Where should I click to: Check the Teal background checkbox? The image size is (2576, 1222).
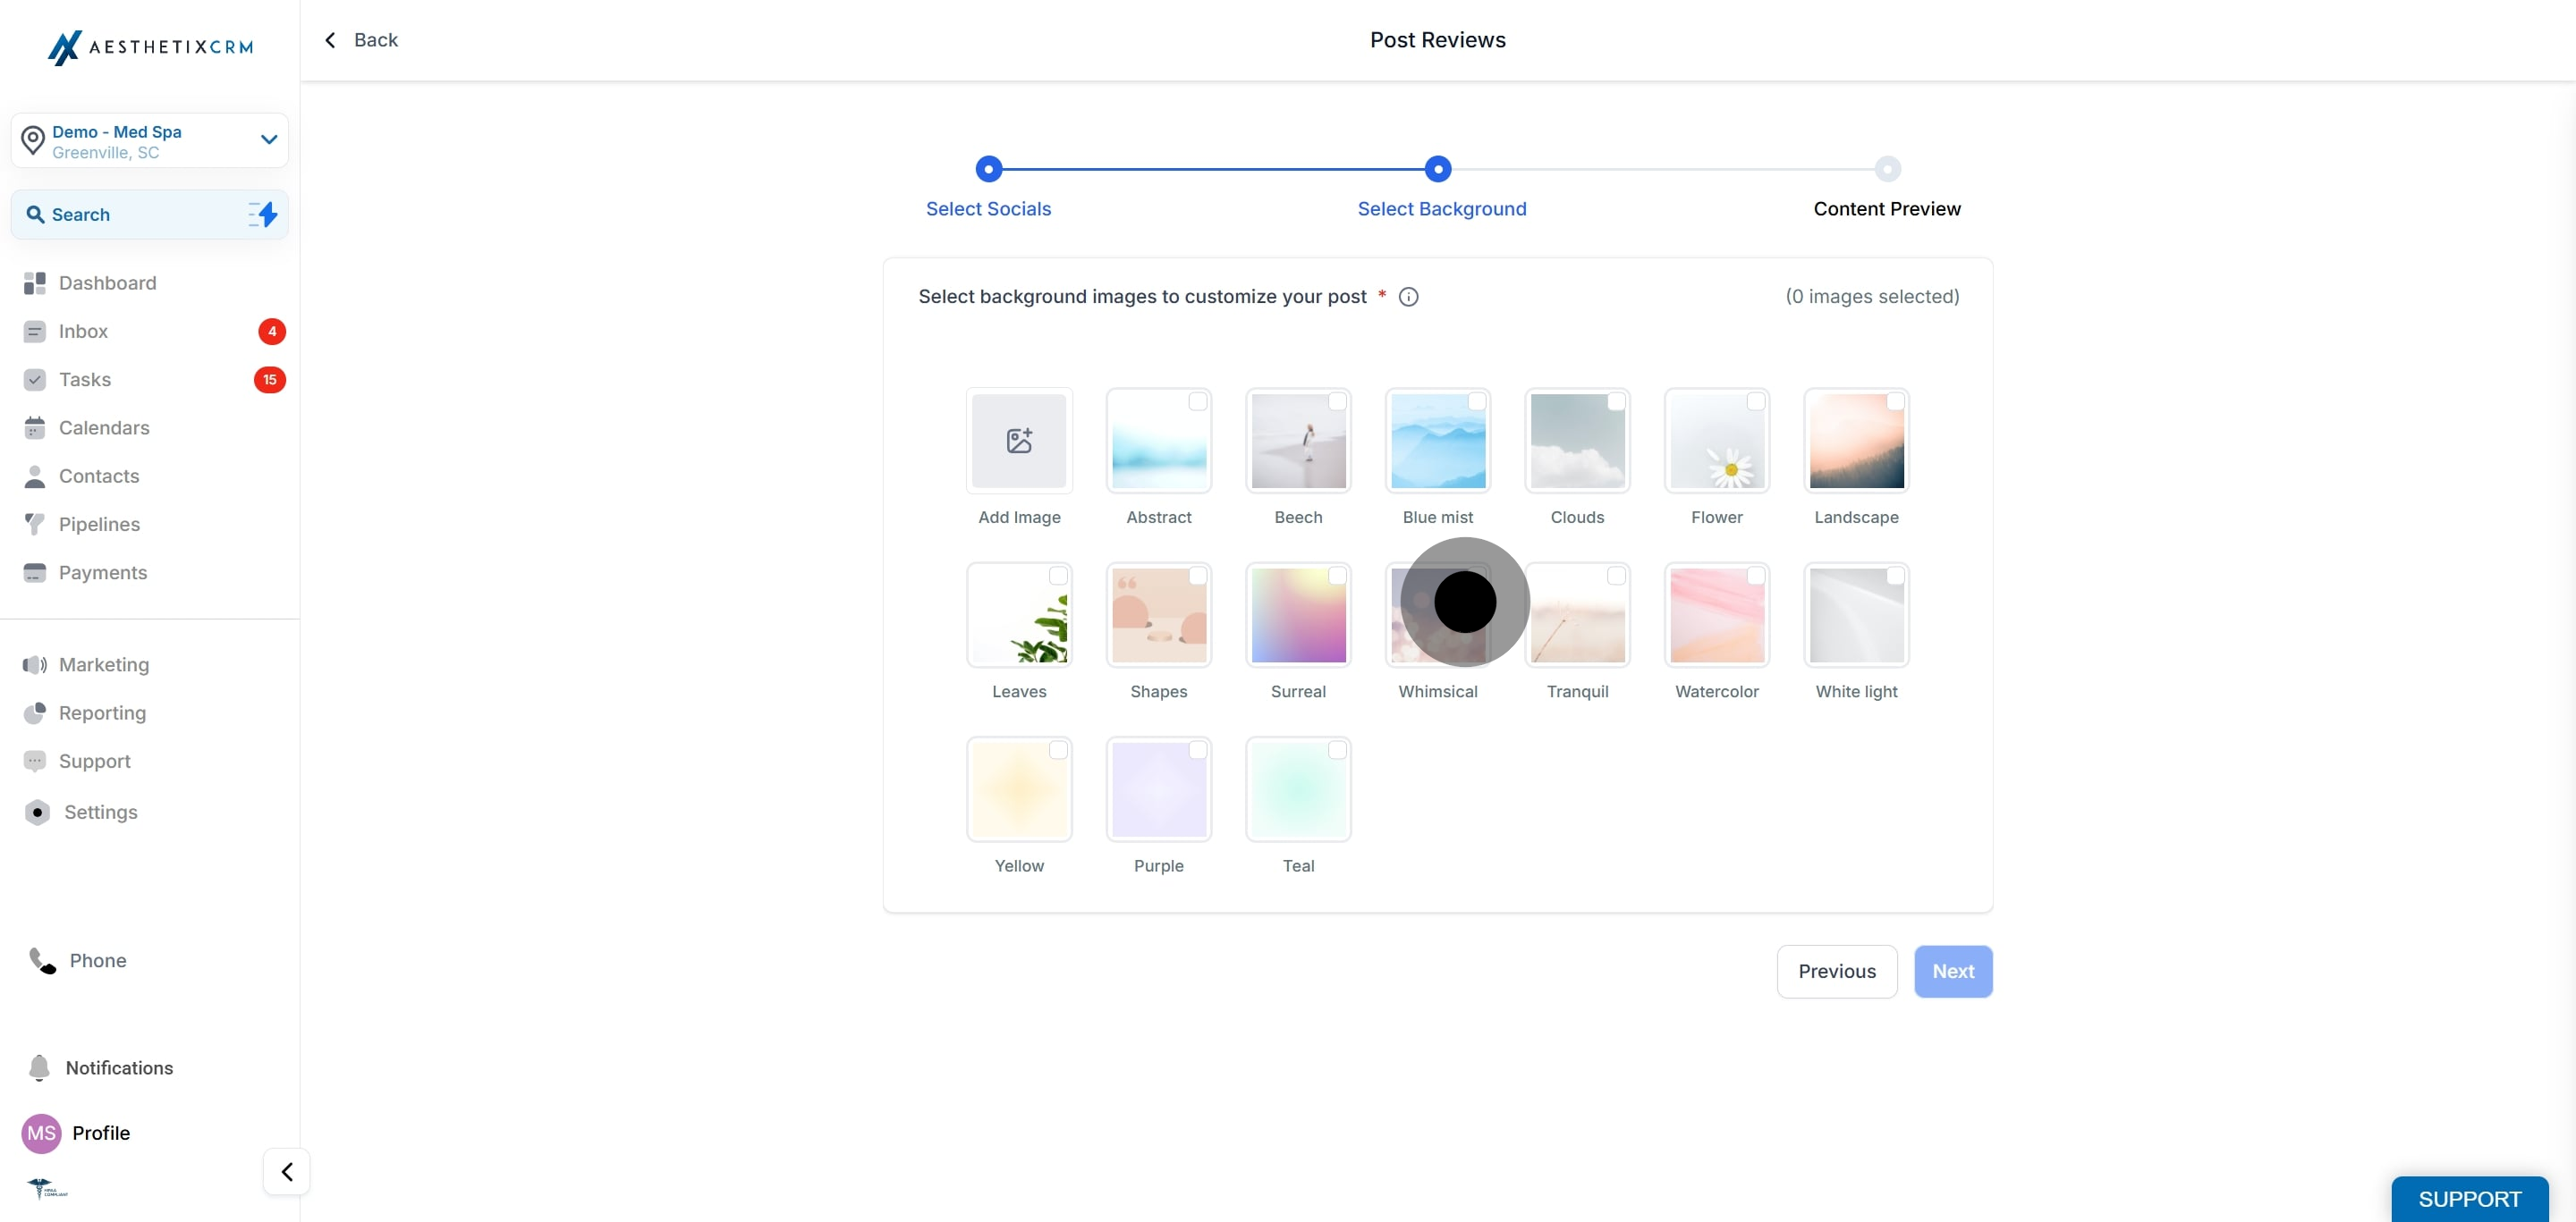1337,750
